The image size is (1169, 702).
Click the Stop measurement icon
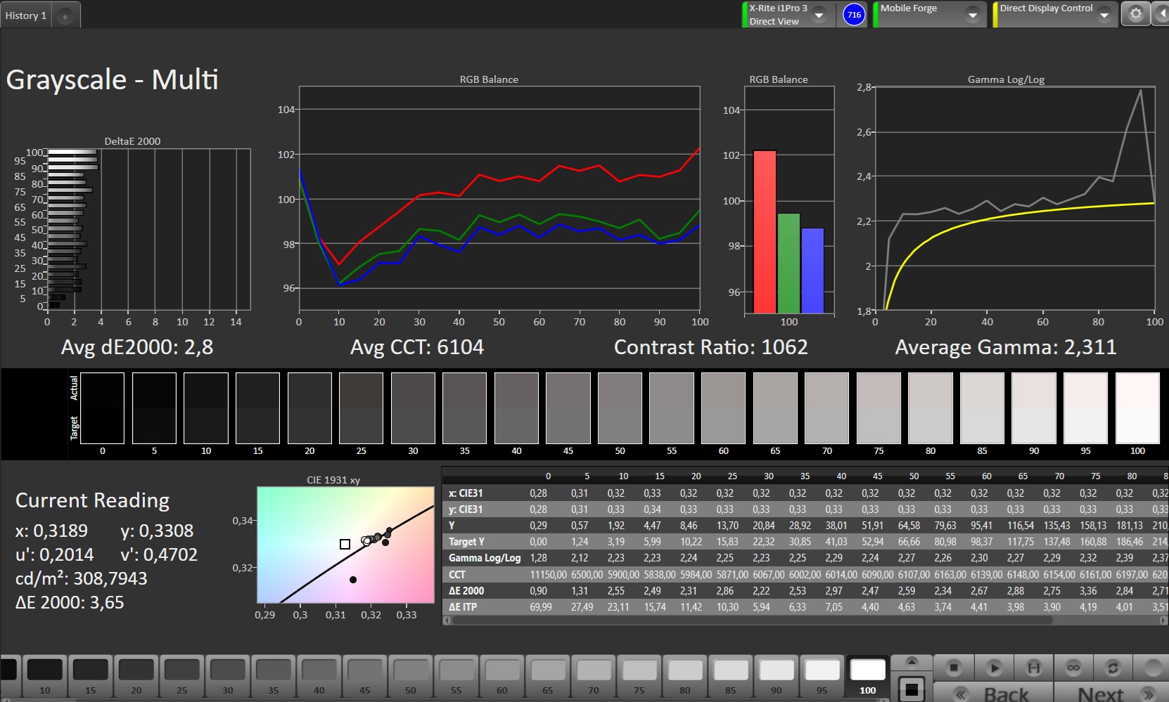(x=954, y=667)
